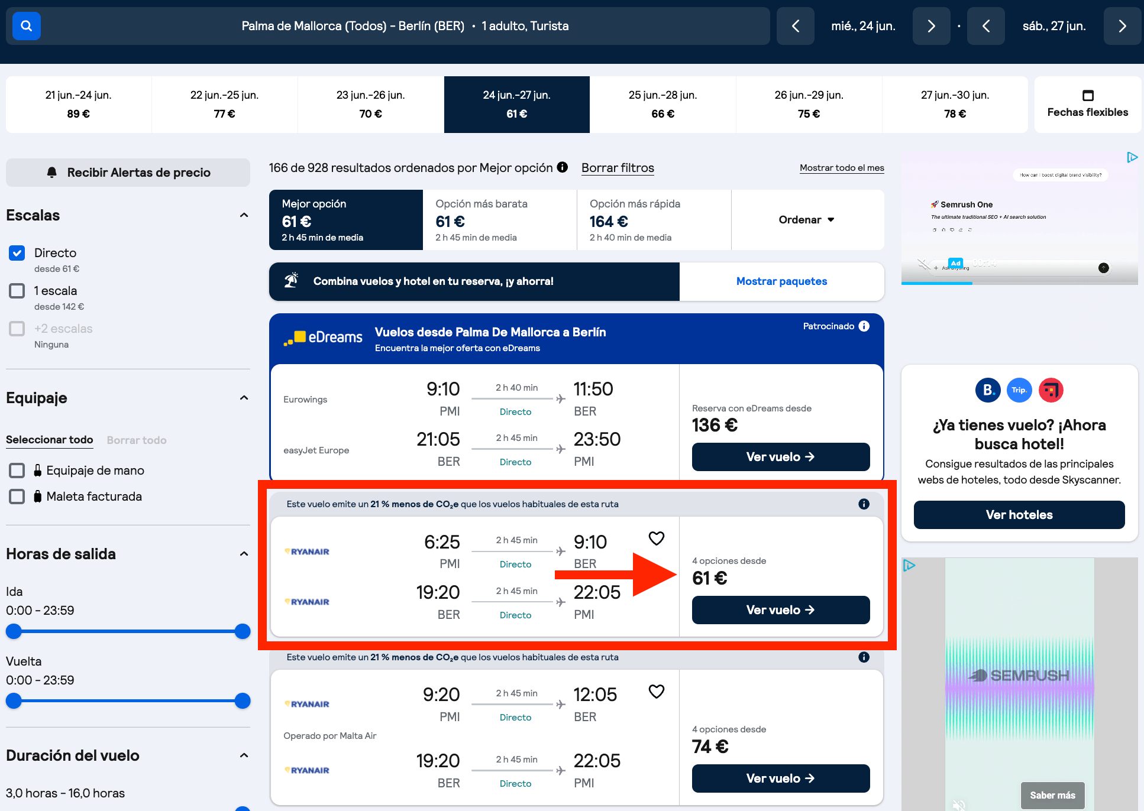Viewport: 1144px width, 811px height.
Task: Click the blue search magnifier icon
Action: pyautogui.click(x=27, y=26)
